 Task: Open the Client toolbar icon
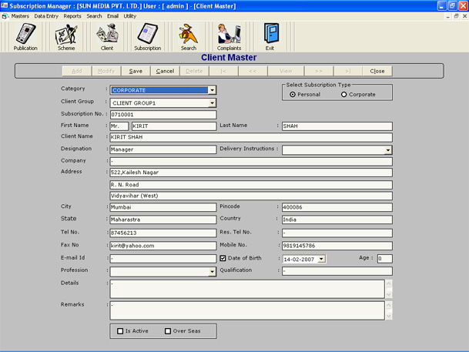pyautogui.click(x=107, y=37)
